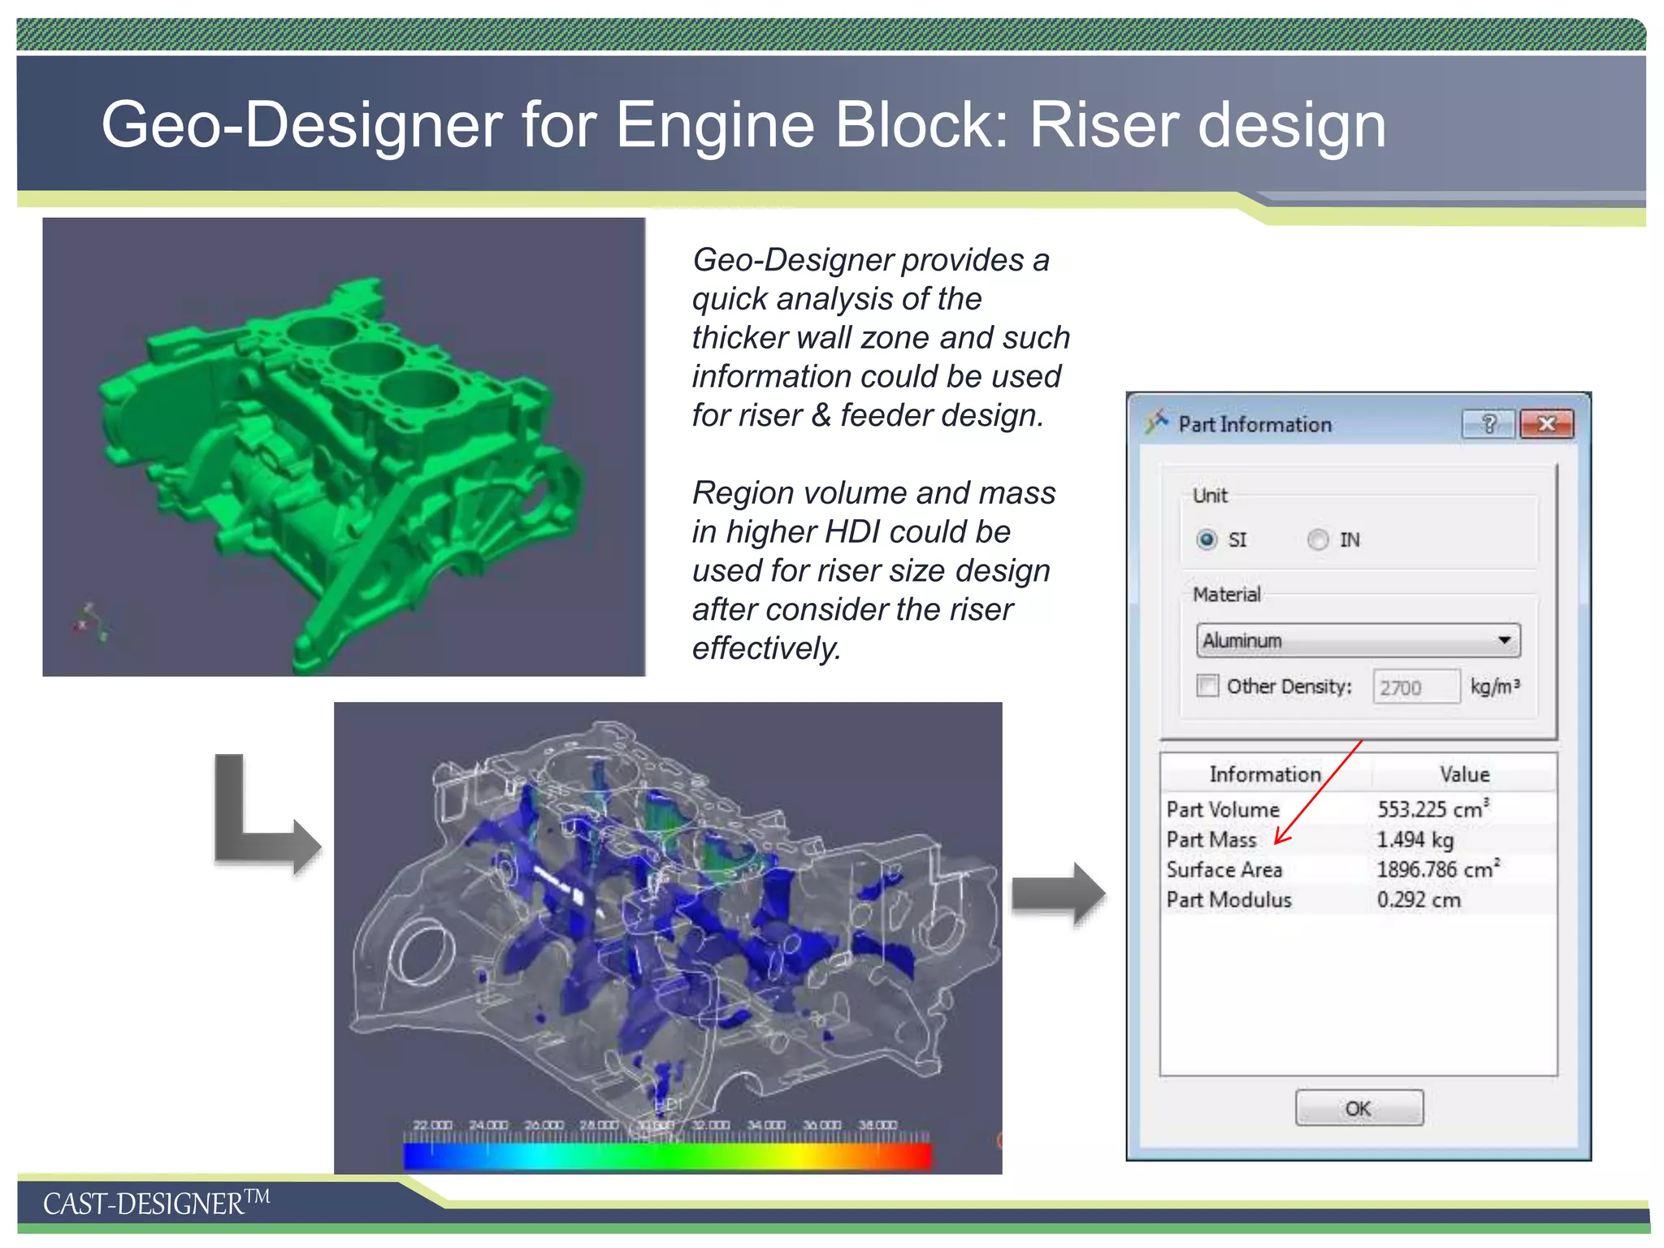Screen dimensions: 1664x1248
Task: Close the Part Information dialog
Action: (x=1546, y=423)
